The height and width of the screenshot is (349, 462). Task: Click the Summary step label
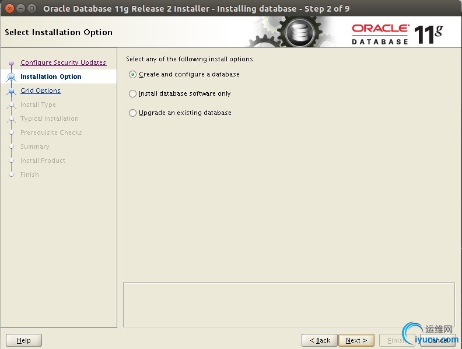click(x=35, y=146)
